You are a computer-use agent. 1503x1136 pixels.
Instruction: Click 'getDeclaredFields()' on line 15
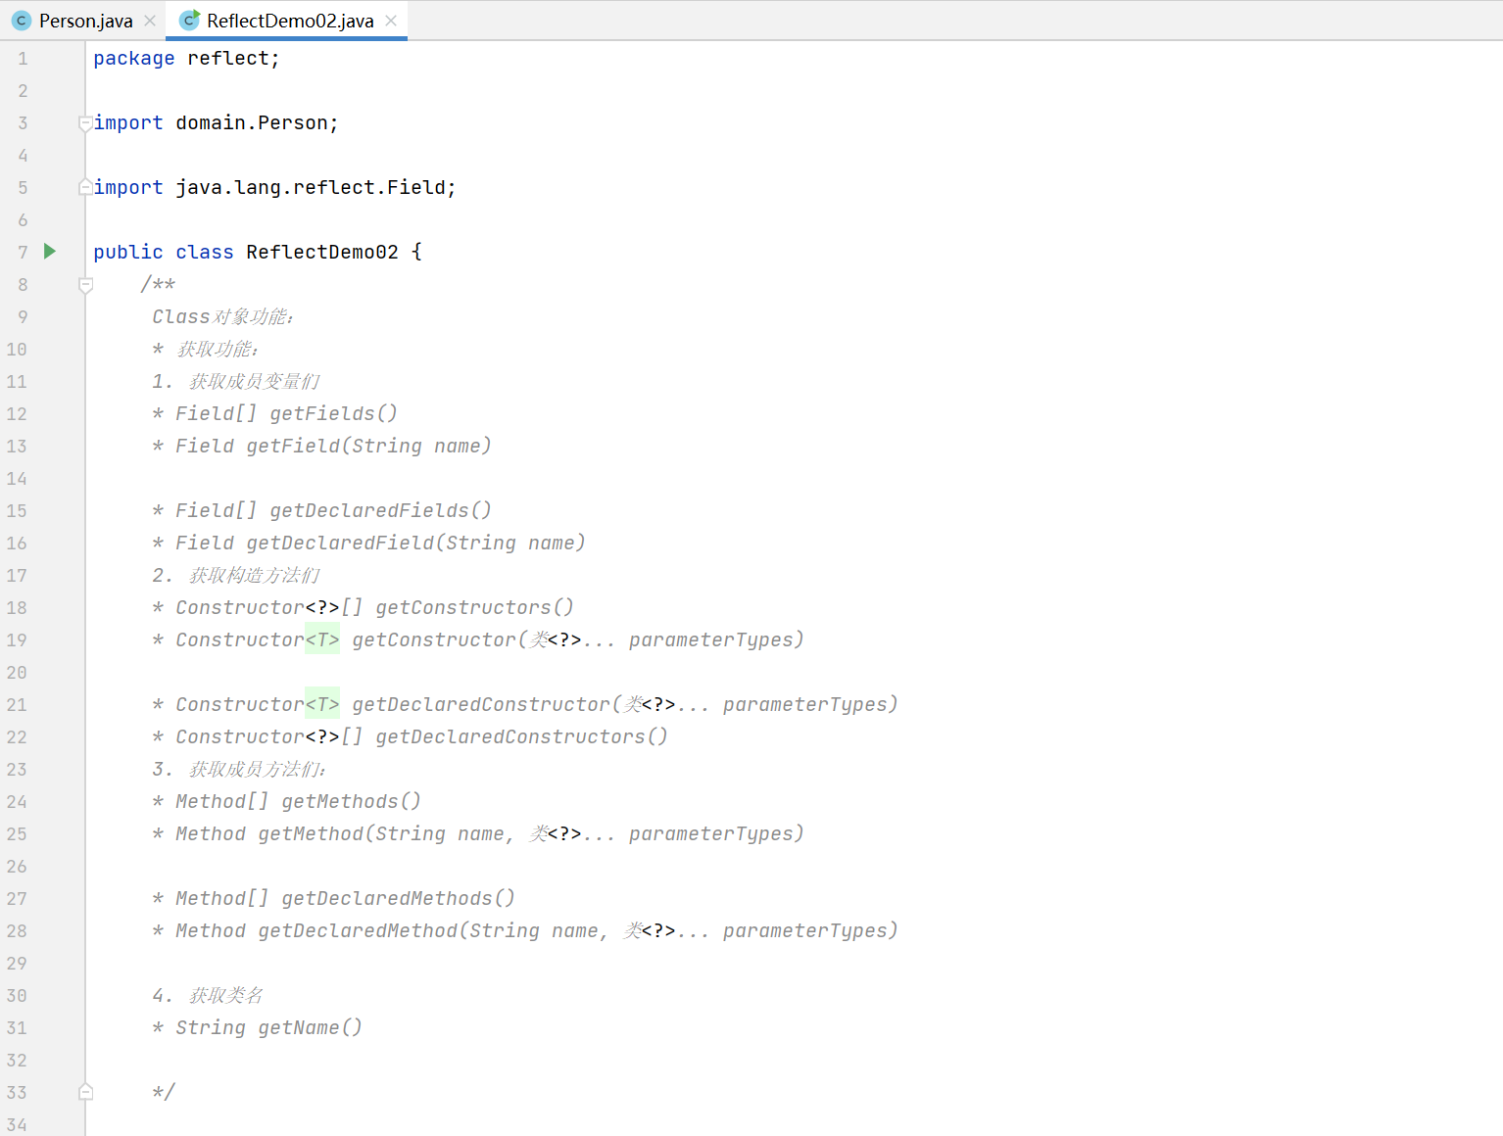click(381, 511)
